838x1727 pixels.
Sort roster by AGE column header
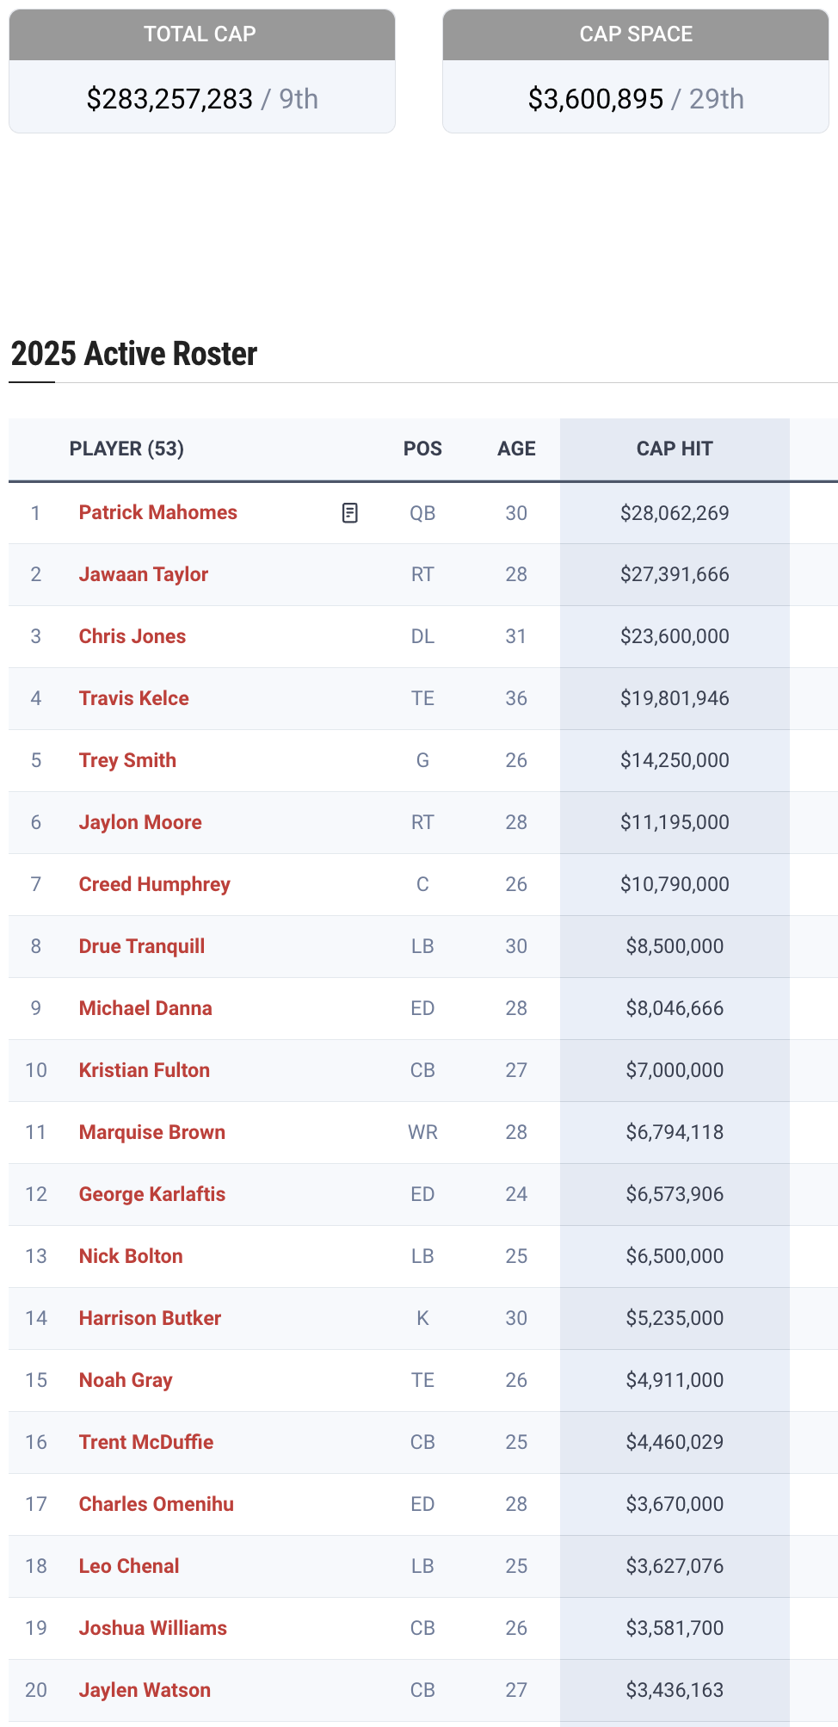(x=516, y=449)
